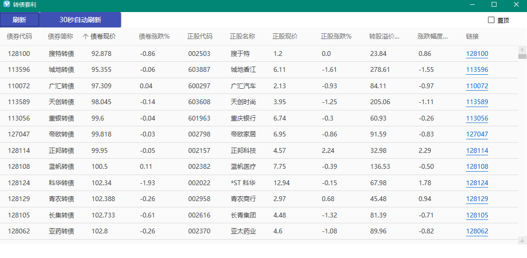This screenshot has width=527, height=258.
Task: Select the 正邦转债 table row
Action: click(x=259, y=151)
